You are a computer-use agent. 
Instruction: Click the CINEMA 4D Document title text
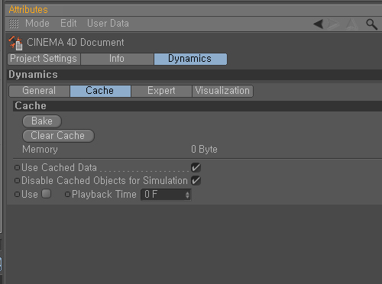click(76, 43)
